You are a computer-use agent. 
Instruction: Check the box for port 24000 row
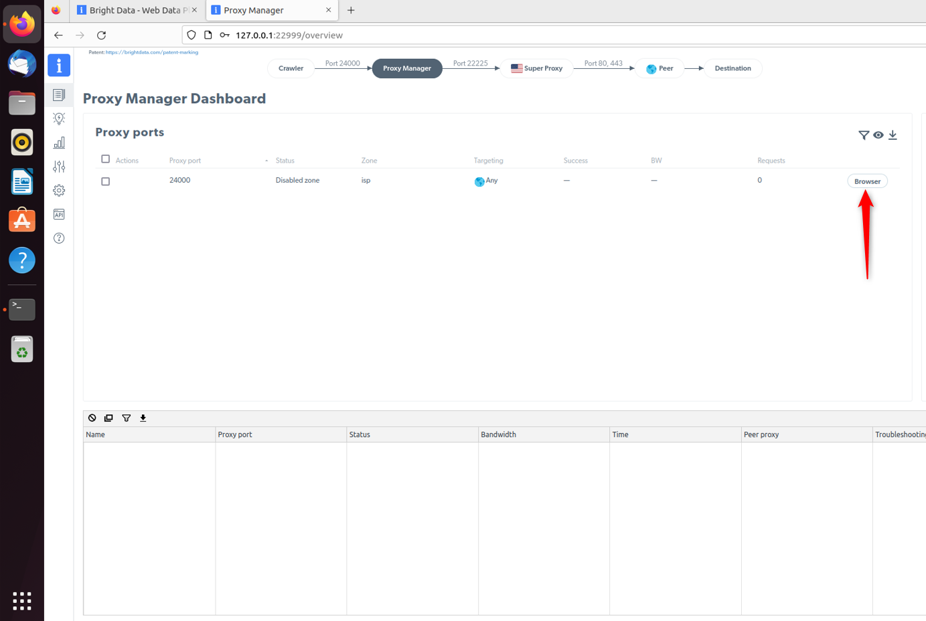point(105,181)
